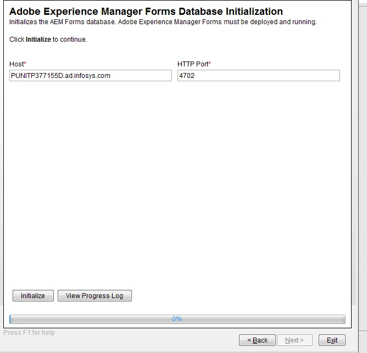Select the Database Initialization heading
Image resolution: width=367 pixels, height=353 pixels.
146,11
